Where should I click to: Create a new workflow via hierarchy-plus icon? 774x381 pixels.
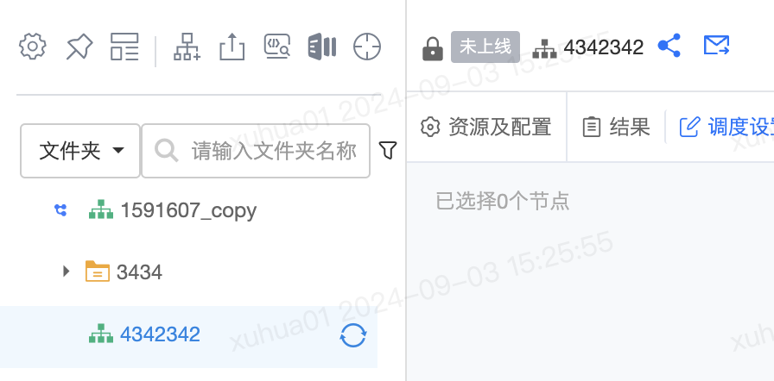coord(187,47)
